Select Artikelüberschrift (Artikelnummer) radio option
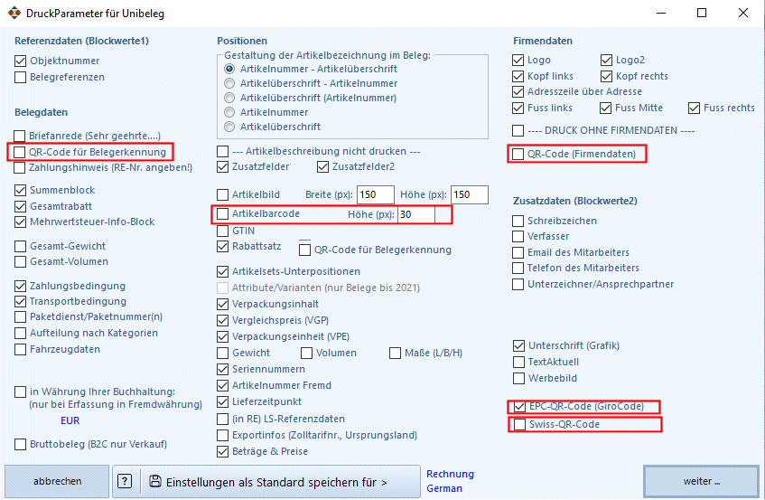765x500 pixels. pyautogui.click(x=229, y=98)
